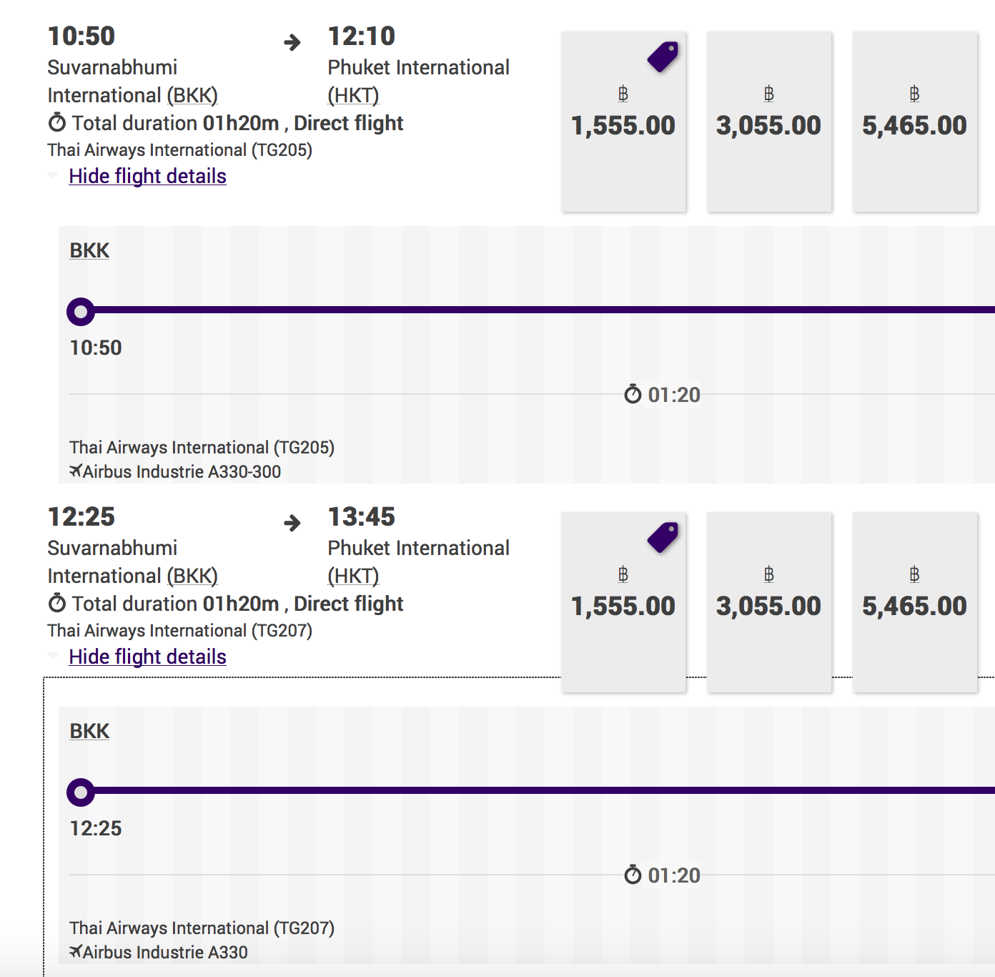The image size is (995, 977).
Task: Click the small collapse triangle beside TG205 Hide link
Action: coord(53,175)
